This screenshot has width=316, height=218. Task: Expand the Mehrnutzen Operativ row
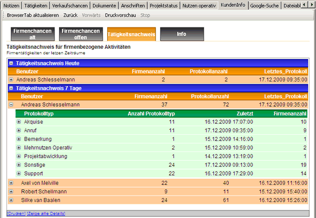(x=19, y=147)
